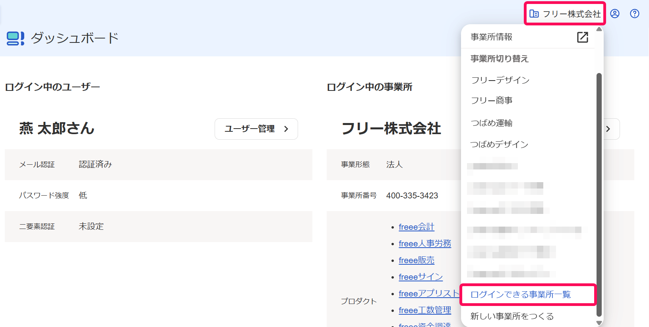Viewport: 649px width, 327px height.
Task: Click the office management chevron beside the menu
Action: tap(608, 129)
